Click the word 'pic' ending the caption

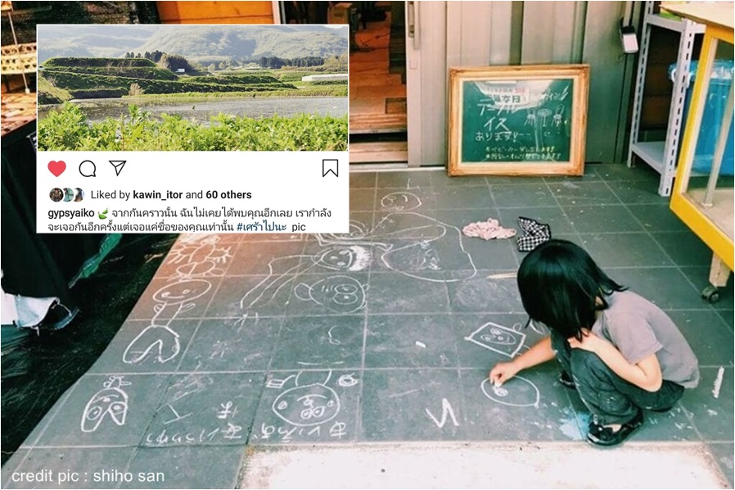pos(298,227)
